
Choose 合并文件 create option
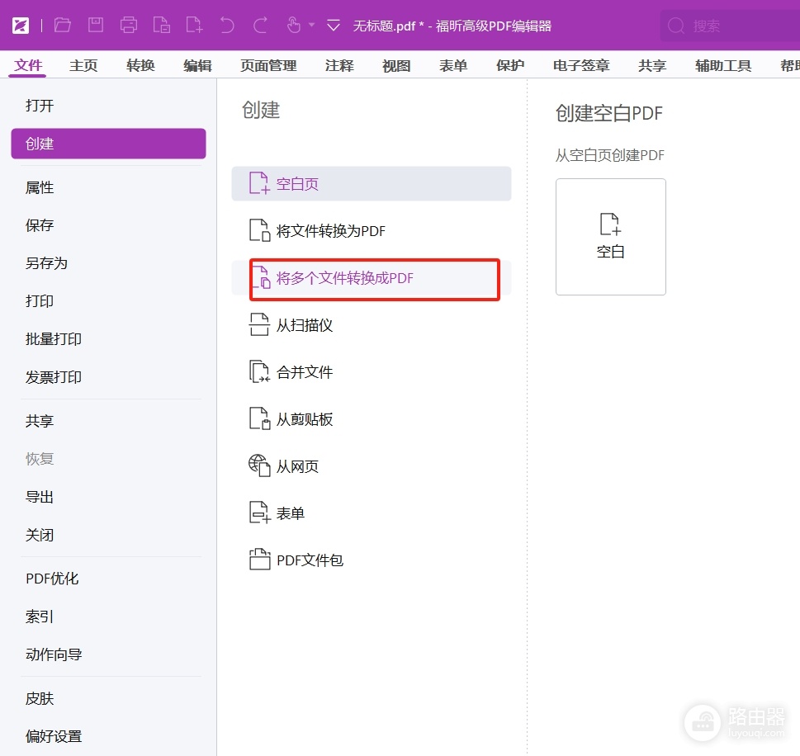click(x=372, y=372)
